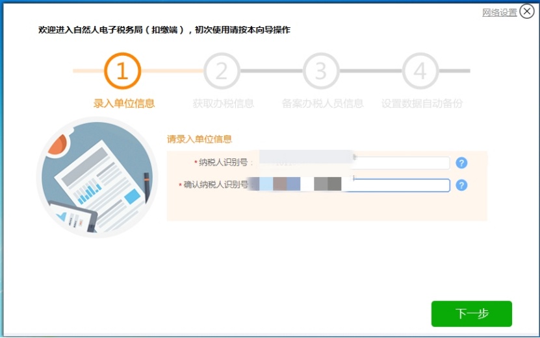
Task: Select the step 3 circle in wizard
Action: [x=321, y=71]
